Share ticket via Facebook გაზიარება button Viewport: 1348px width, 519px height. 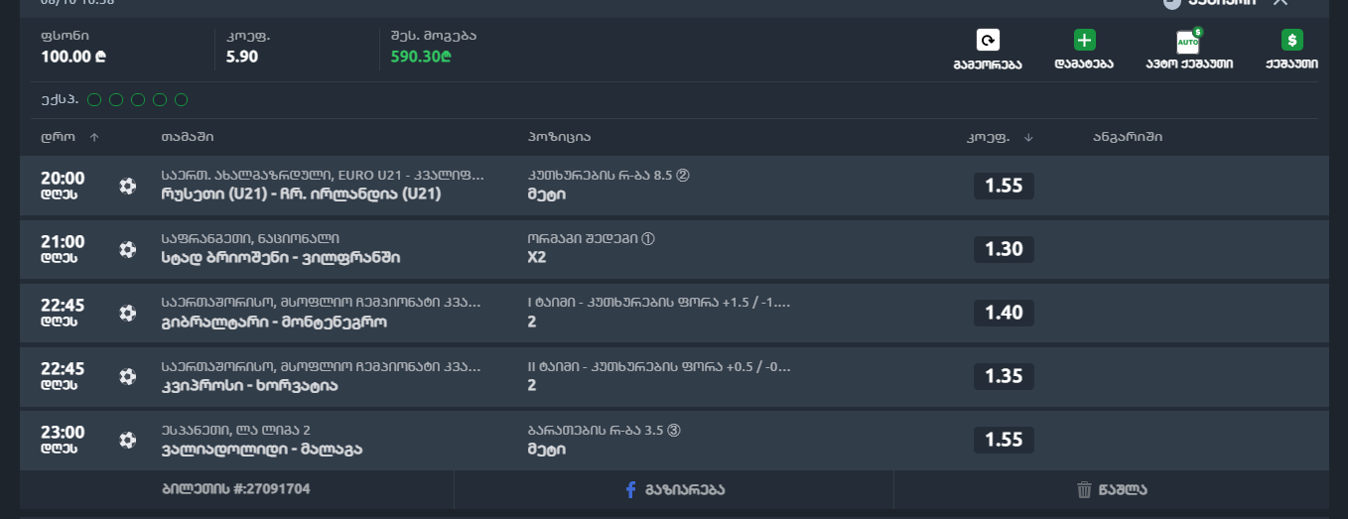[673, 489]
